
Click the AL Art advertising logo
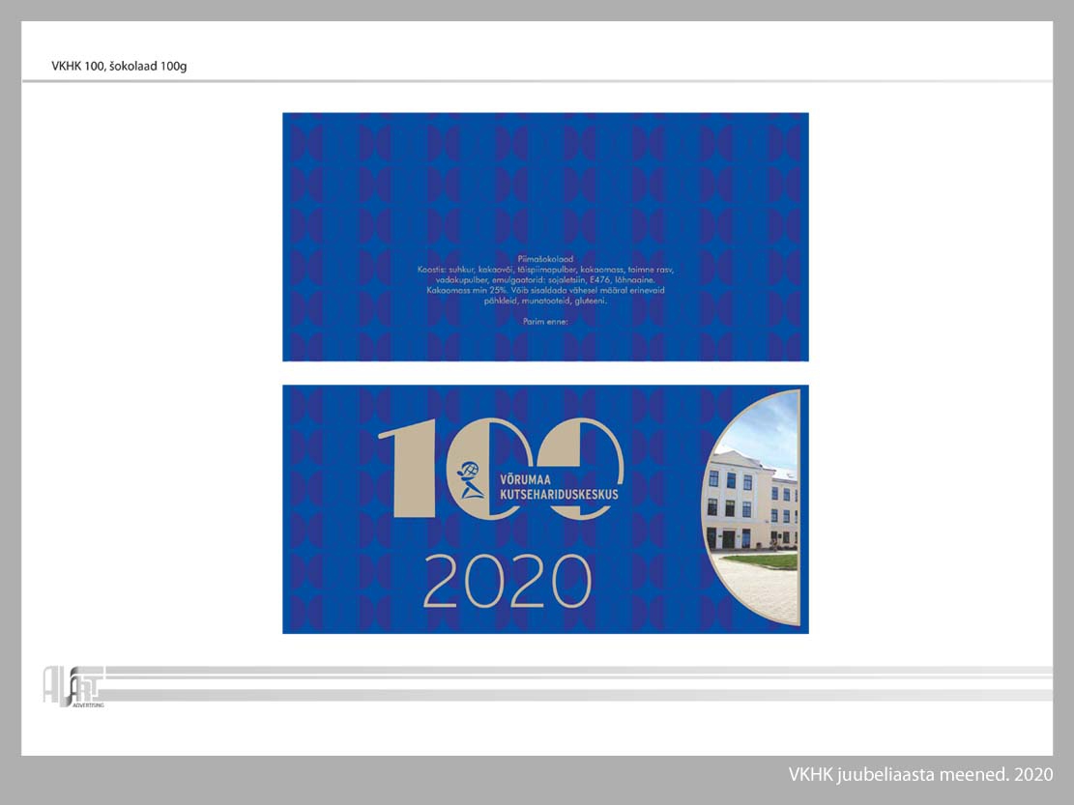point(73,685)
